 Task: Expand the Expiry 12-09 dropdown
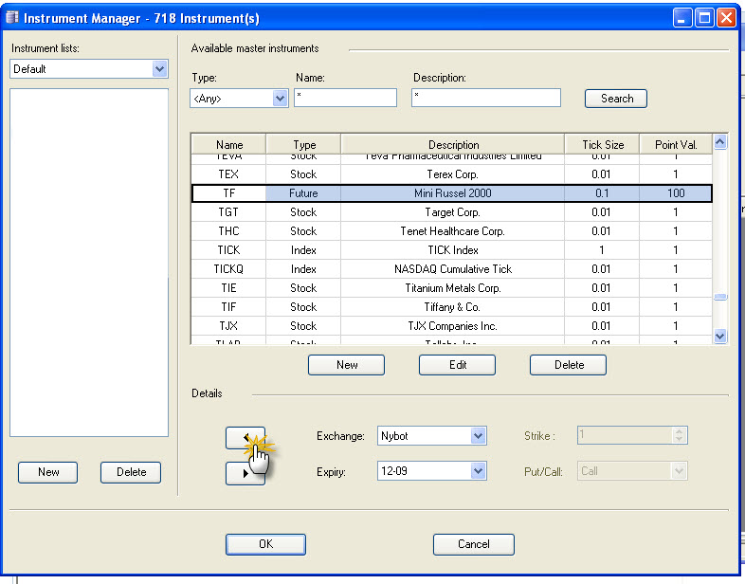(478, 471)
